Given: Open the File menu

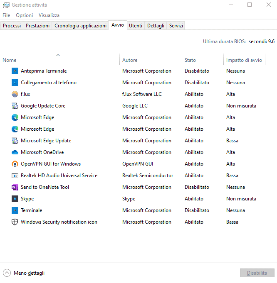Looking at the screenshot, I should coord(6,15).
